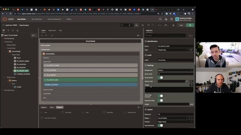The width and height of the screenshot is (241, 135).
Task: Toggle the Show Marker switch
Action: 160,78
